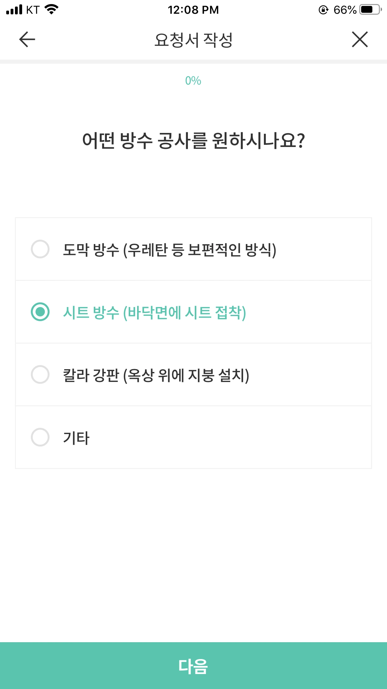387x689 pixels.
Task: Tap the battery icon in status bar
Action: tap(370, 10)
